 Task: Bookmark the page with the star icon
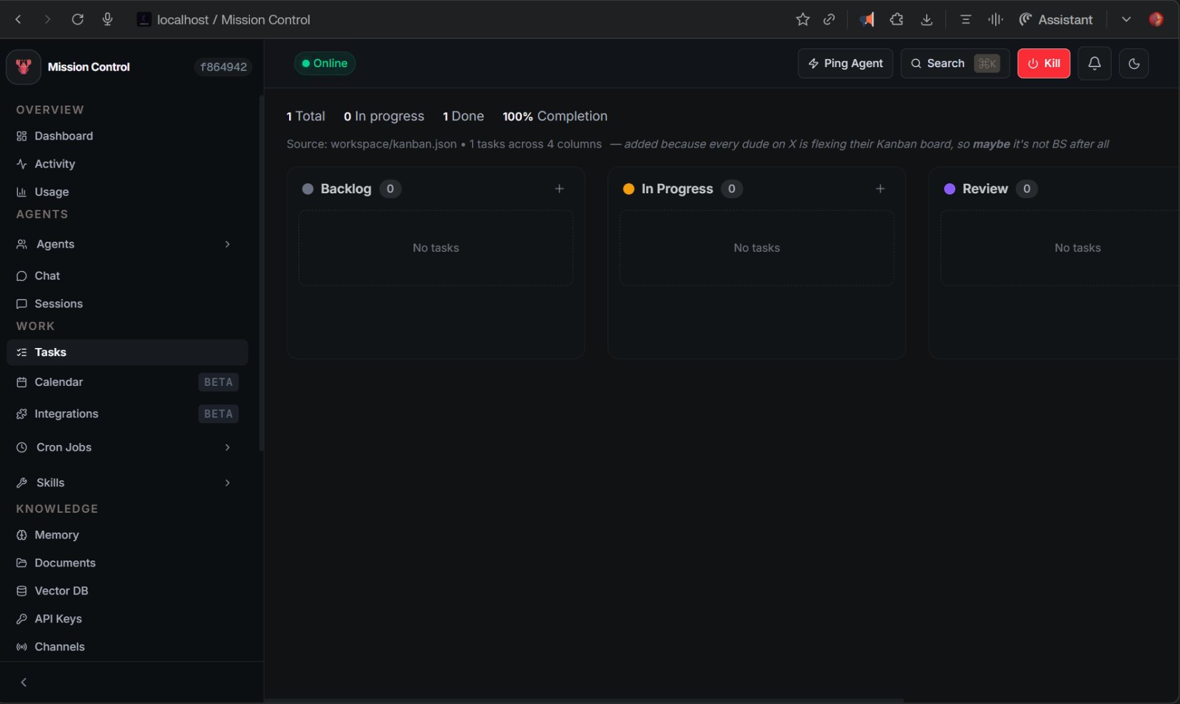802,20
